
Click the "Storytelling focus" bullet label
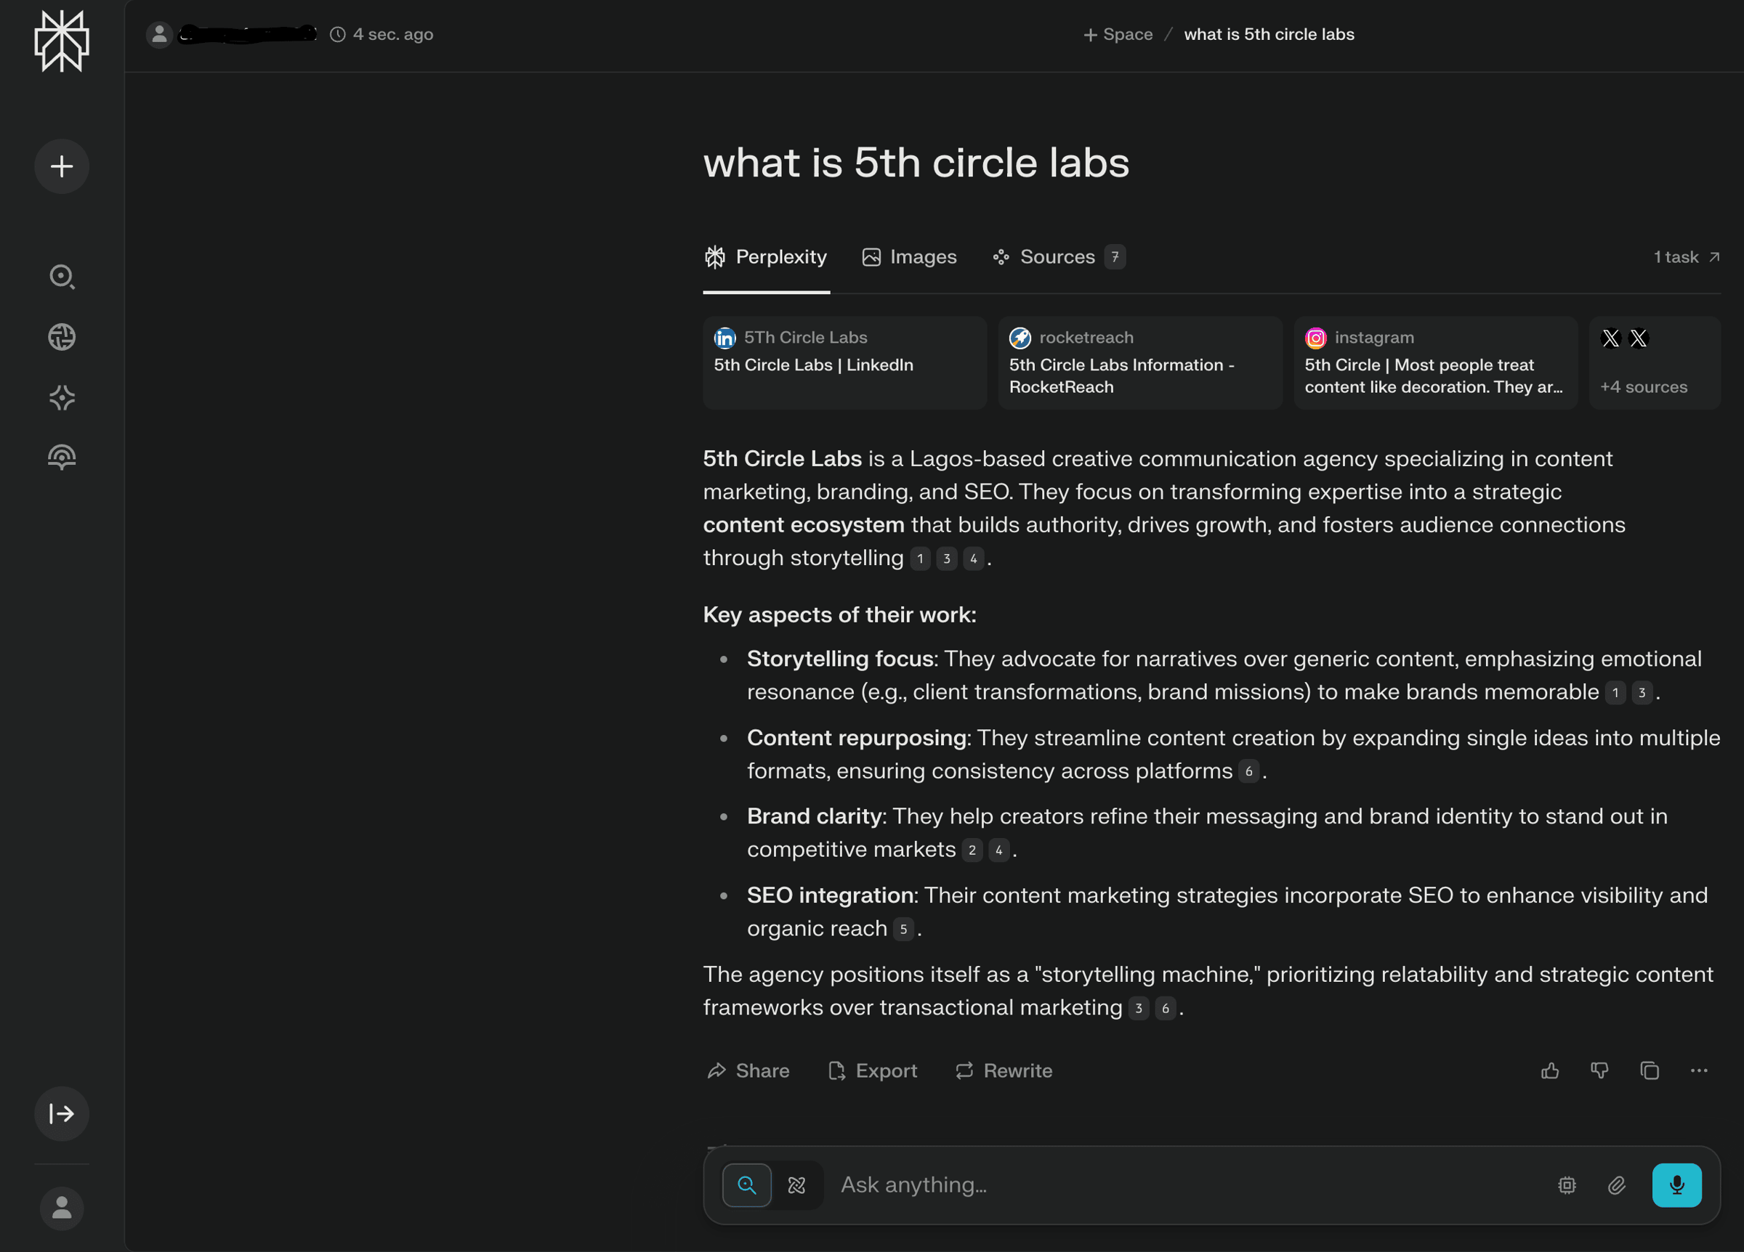[840, 659]
